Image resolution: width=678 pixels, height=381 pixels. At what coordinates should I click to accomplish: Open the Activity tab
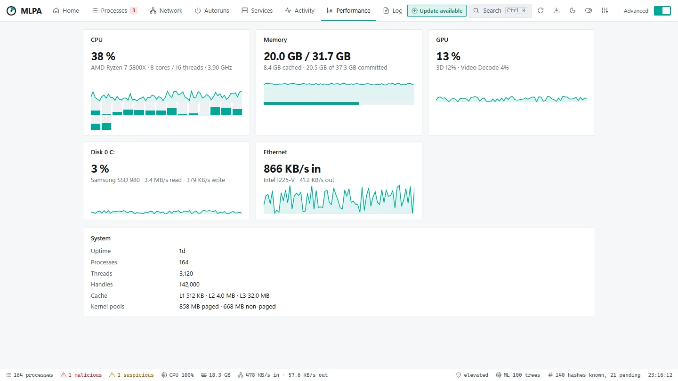tap(300, 10)
